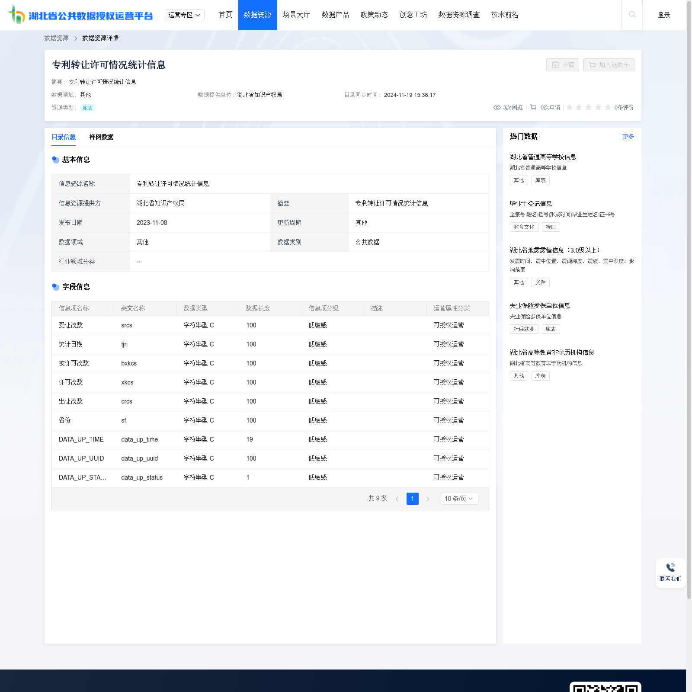This screenshot has height=692, width=692.
Task: Open 湖北省普通高等学校信息 hot data entry
Action: (542, 157)
